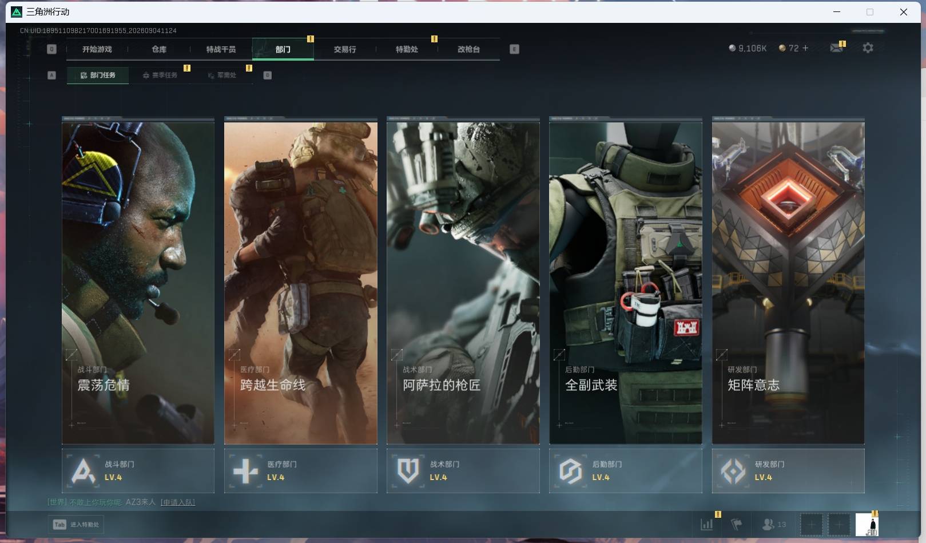Open the friends list icon showing 13
This screenshot has width=926, height=543.
[x=774, y=524]
